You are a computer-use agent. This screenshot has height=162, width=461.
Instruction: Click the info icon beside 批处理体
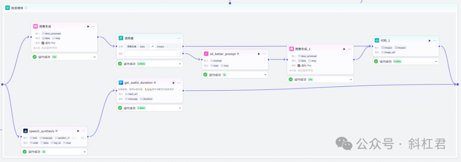click(x=26, y=8)
